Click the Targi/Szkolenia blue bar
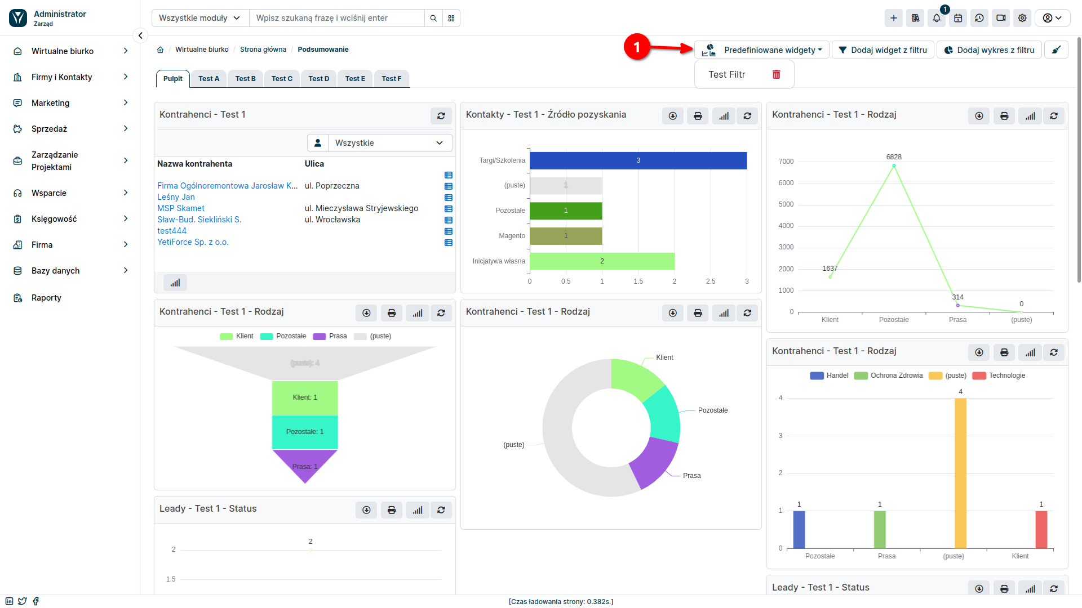Image resolution: width=1082 pixels, height=608 pixels. (x=638, y=160)
